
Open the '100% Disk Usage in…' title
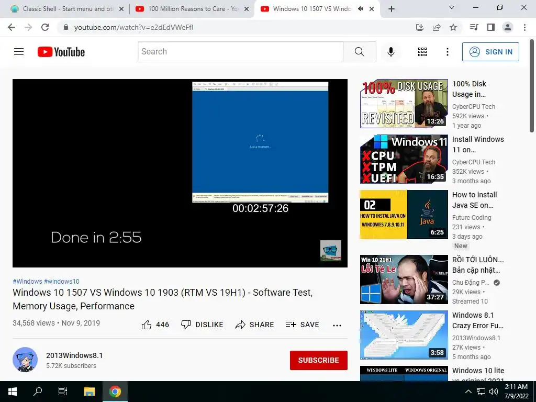469,89
